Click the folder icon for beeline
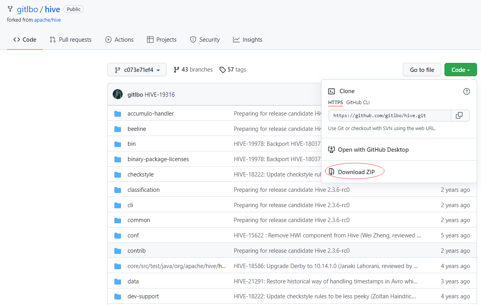This screenshot has width=481, height=305. tap(117, 129)
